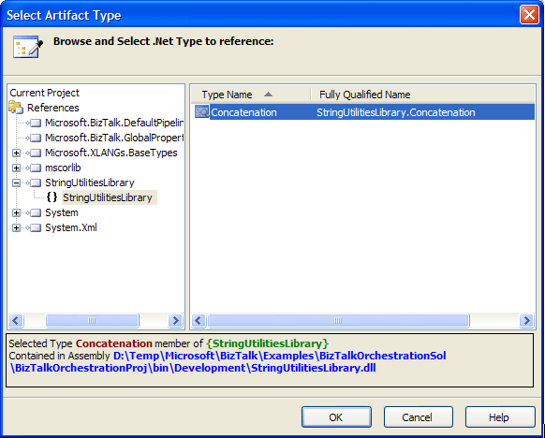
Task: Expand the System assembly node
Action: [16, 212]
